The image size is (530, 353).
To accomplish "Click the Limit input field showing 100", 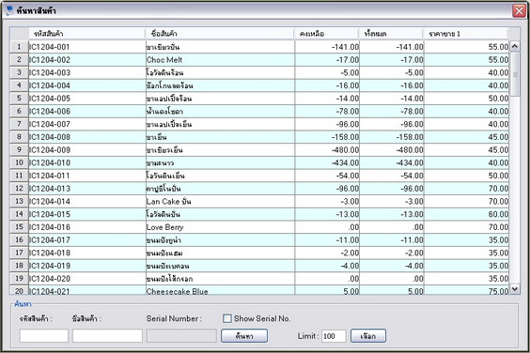I will point(334,336).
